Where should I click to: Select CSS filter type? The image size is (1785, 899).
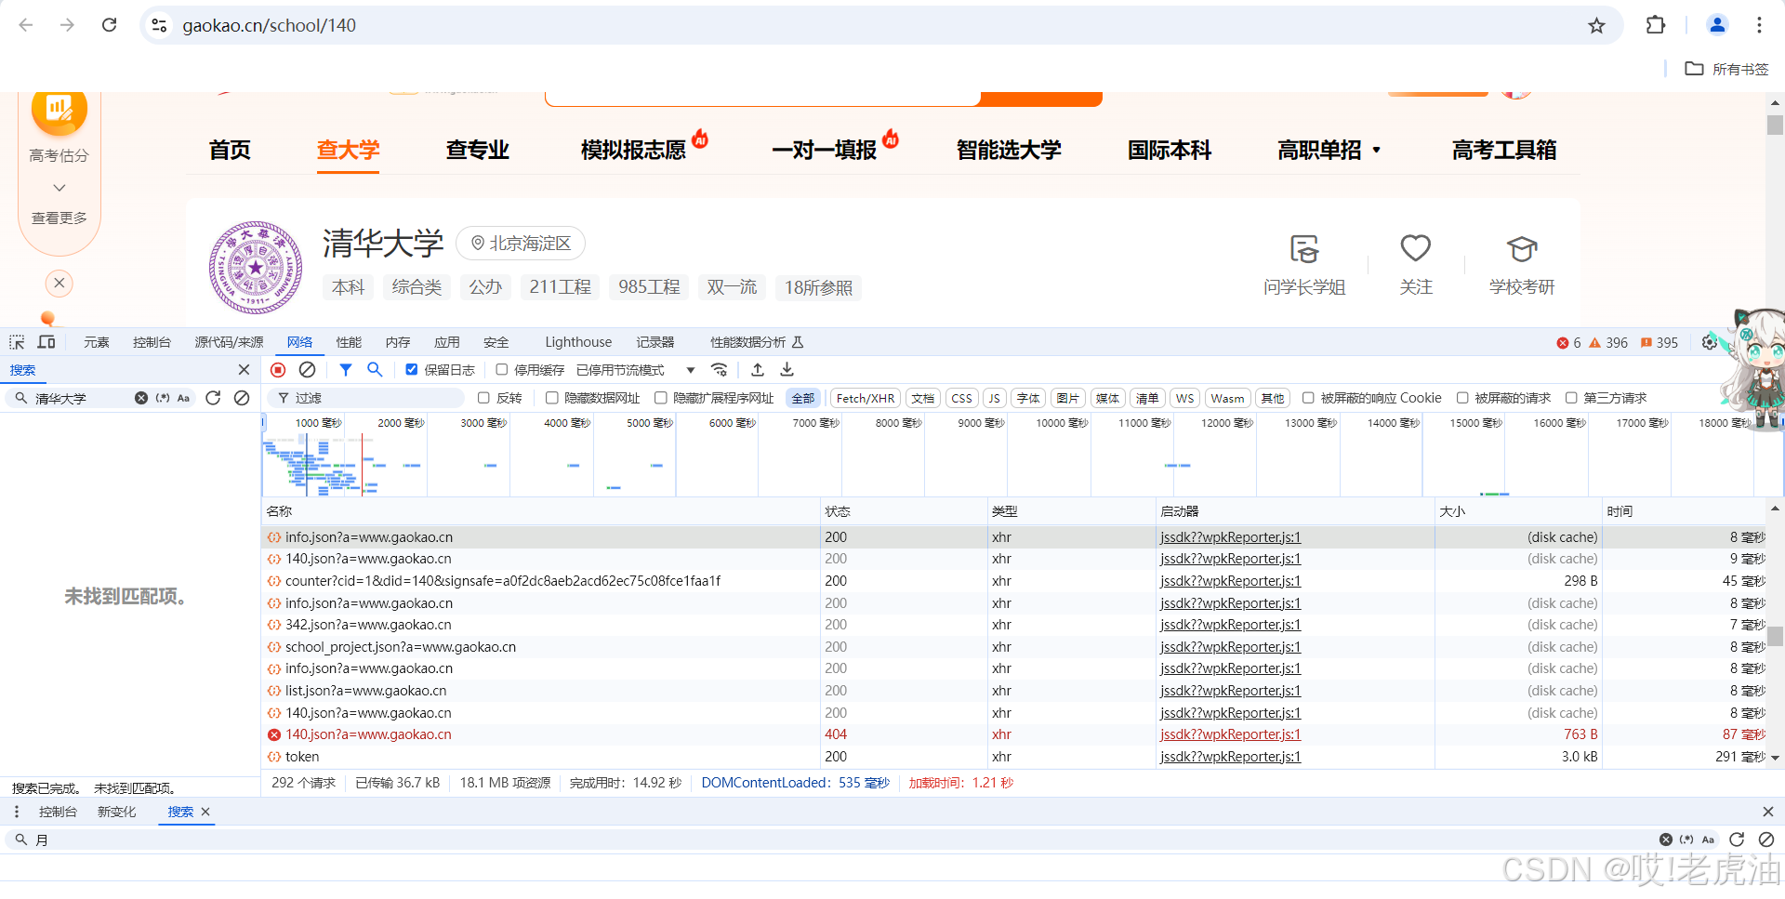tap(961, 398)
